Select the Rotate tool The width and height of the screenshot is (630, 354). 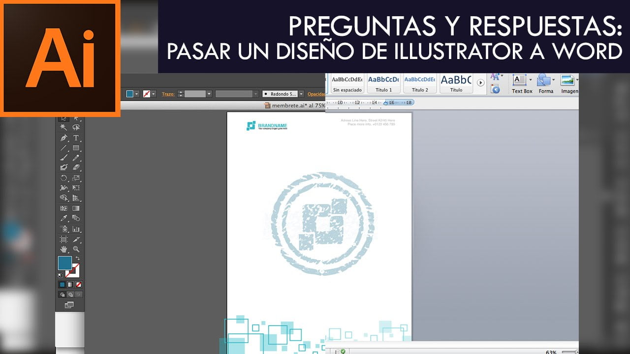coord(64,178)
